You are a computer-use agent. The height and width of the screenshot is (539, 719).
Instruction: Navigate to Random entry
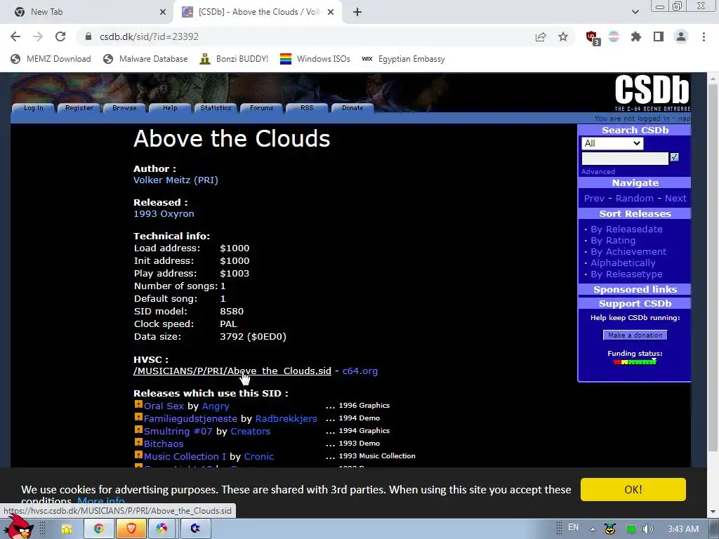[x=634, y=199]
